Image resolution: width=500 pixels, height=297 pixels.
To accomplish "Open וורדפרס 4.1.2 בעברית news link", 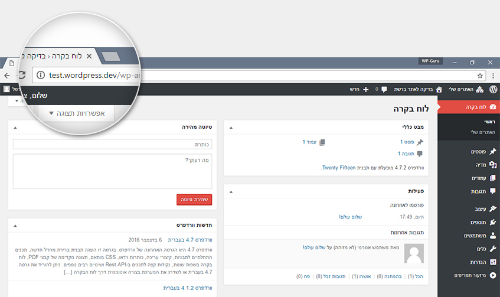I will [188, 288].
